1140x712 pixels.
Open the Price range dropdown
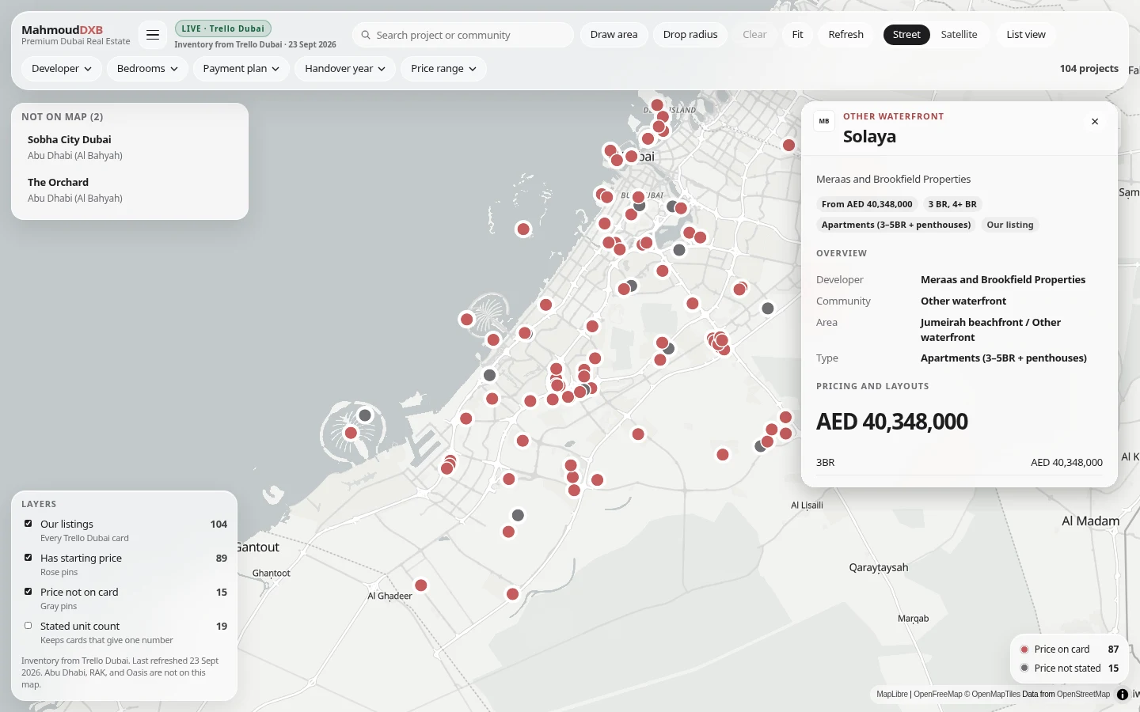tap(443, 69)
